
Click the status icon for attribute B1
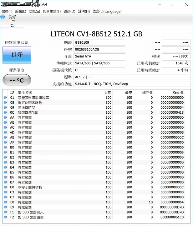[5, 152]
